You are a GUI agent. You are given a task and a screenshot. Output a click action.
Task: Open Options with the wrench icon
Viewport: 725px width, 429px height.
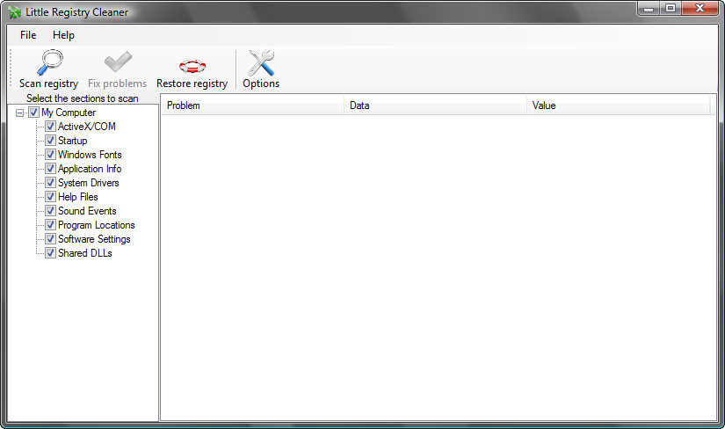(261, 62)
